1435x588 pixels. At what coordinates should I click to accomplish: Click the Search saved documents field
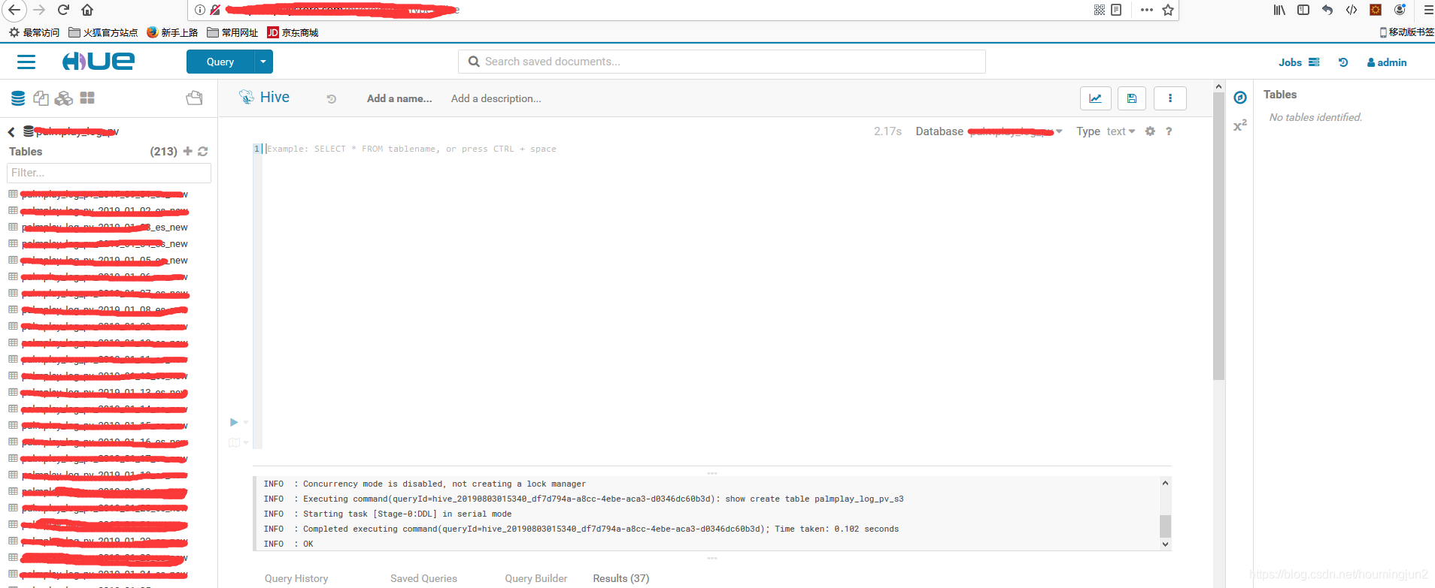coord(722,62)
